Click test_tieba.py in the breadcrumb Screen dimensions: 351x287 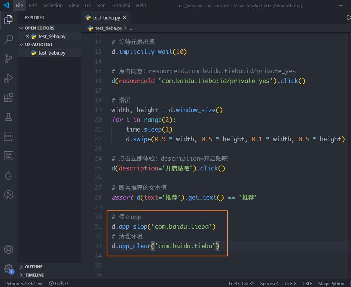pos(109,28)
